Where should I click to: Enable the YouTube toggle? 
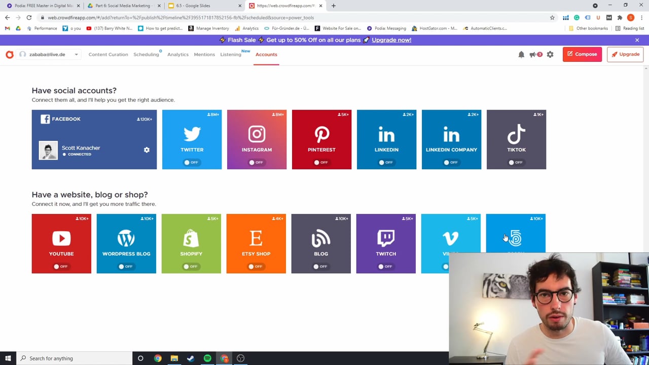click(x=61, y=266)
